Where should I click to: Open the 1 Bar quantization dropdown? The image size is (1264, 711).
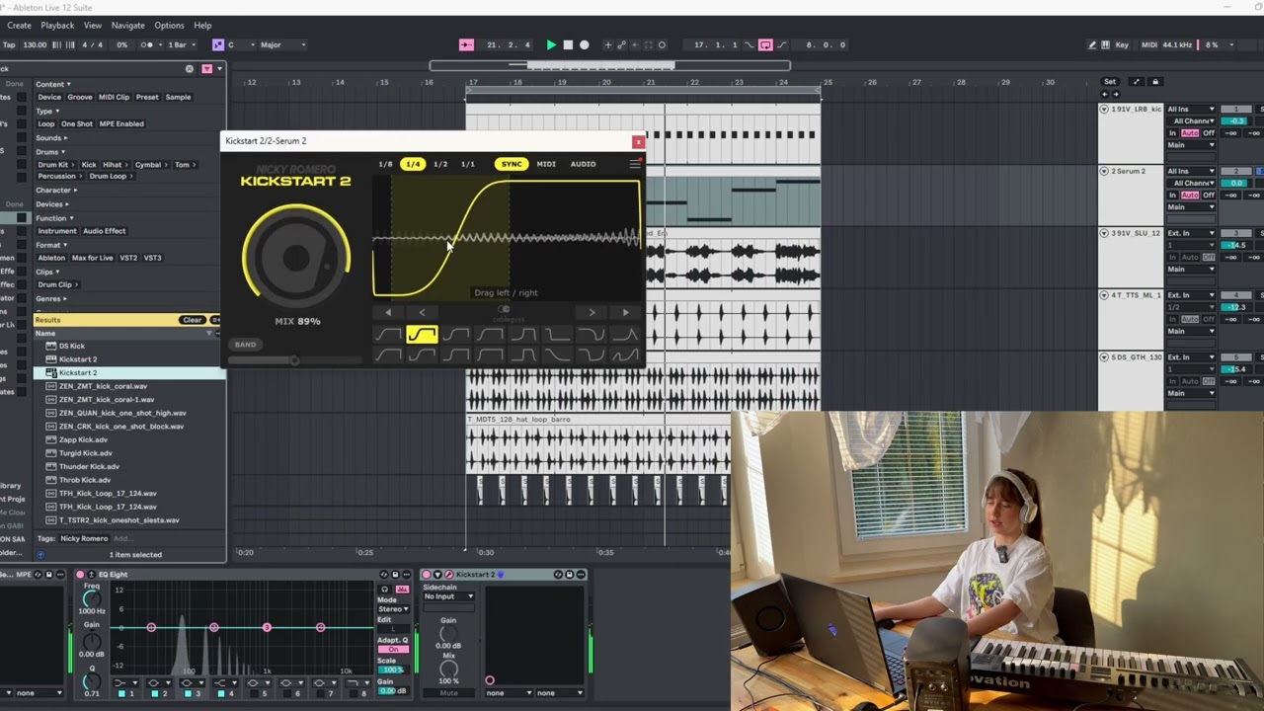pos(180,44)
